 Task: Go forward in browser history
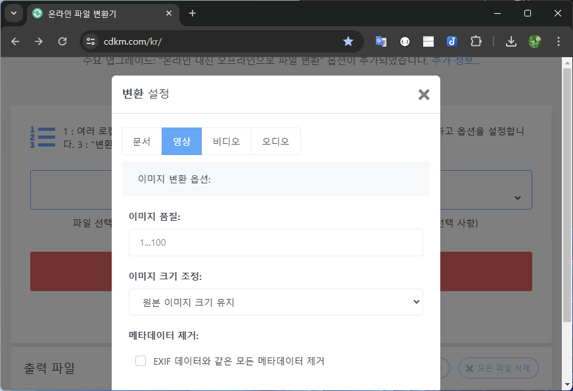(39, 41)
